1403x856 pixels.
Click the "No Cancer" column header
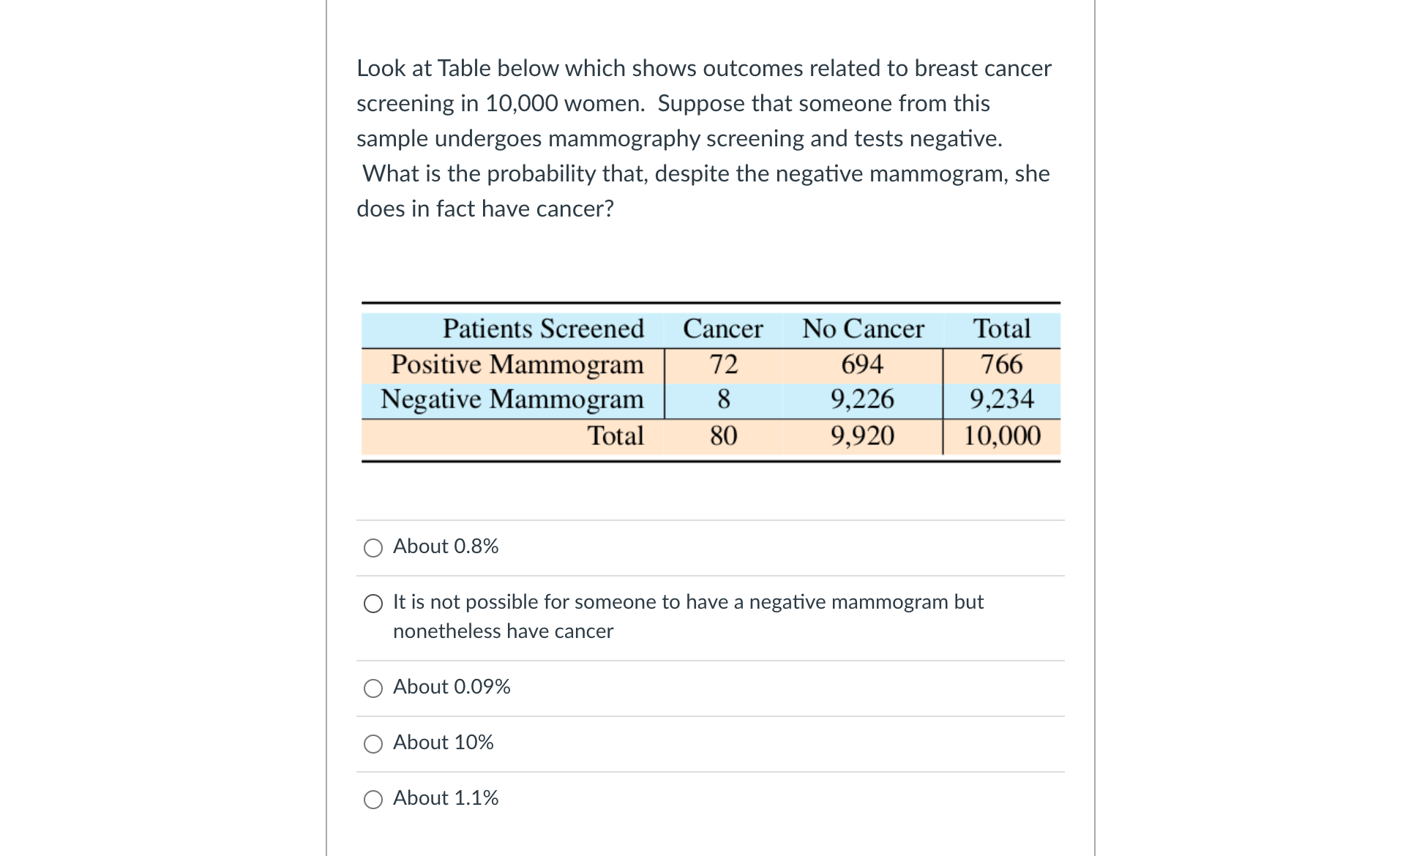point(863,329)
